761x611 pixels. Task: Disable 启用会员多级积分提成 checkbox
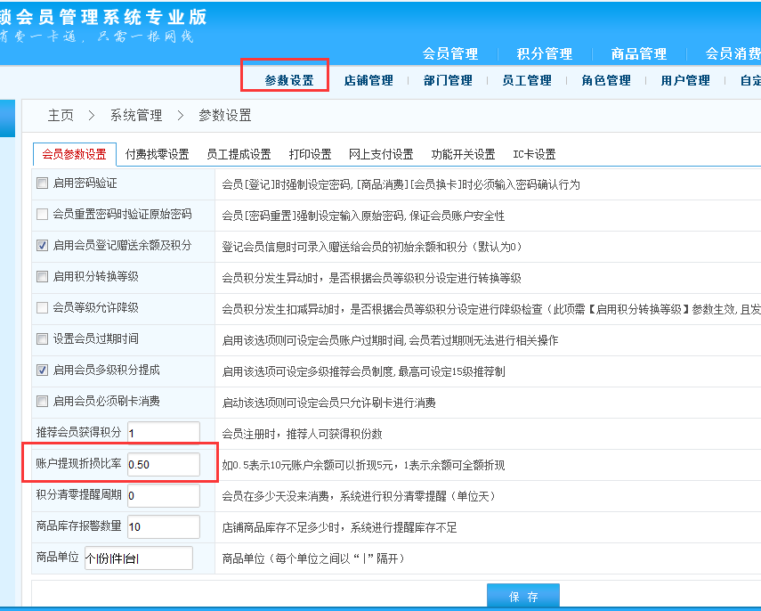pos(42,370)
